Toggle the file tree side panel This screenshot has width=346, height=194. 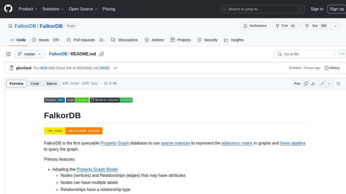[x=8, y=54]
